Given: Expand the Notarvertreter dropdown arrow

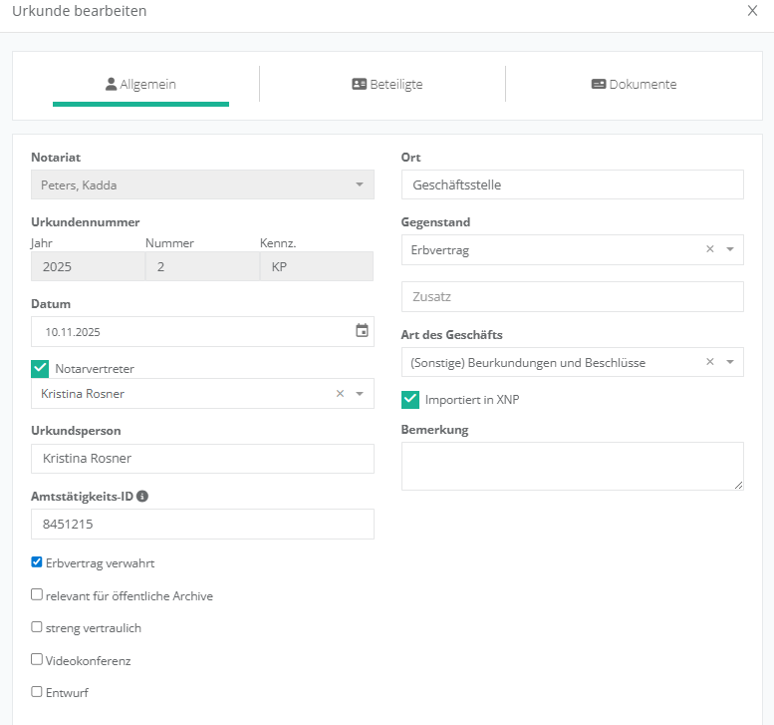Looking at the screenshot, I should (360, 394).
